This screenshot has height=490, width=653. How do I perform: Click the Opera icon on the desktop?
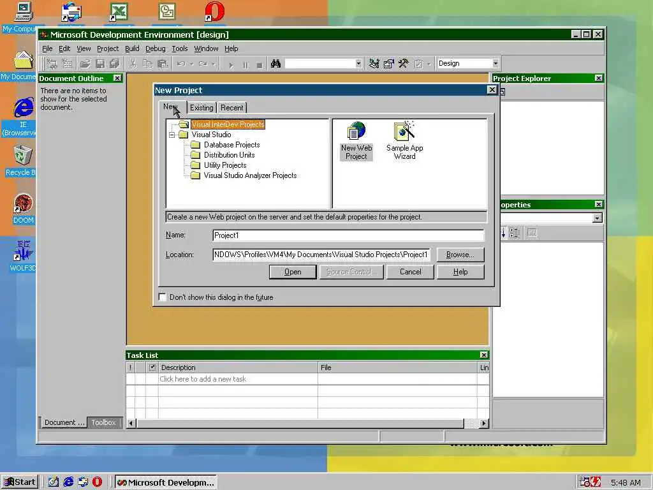(x=214, y=11)
